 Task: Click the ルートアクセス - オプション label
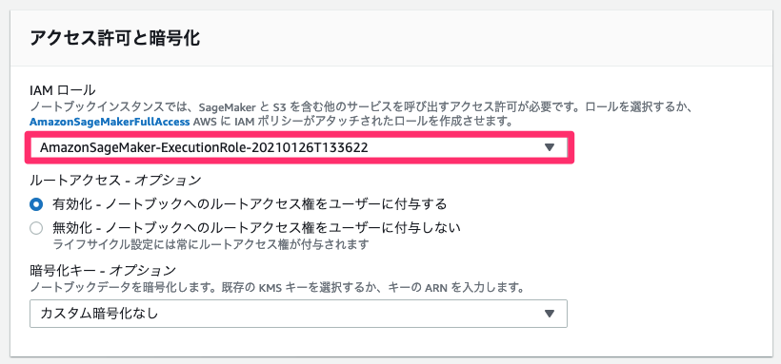[115, 180]
